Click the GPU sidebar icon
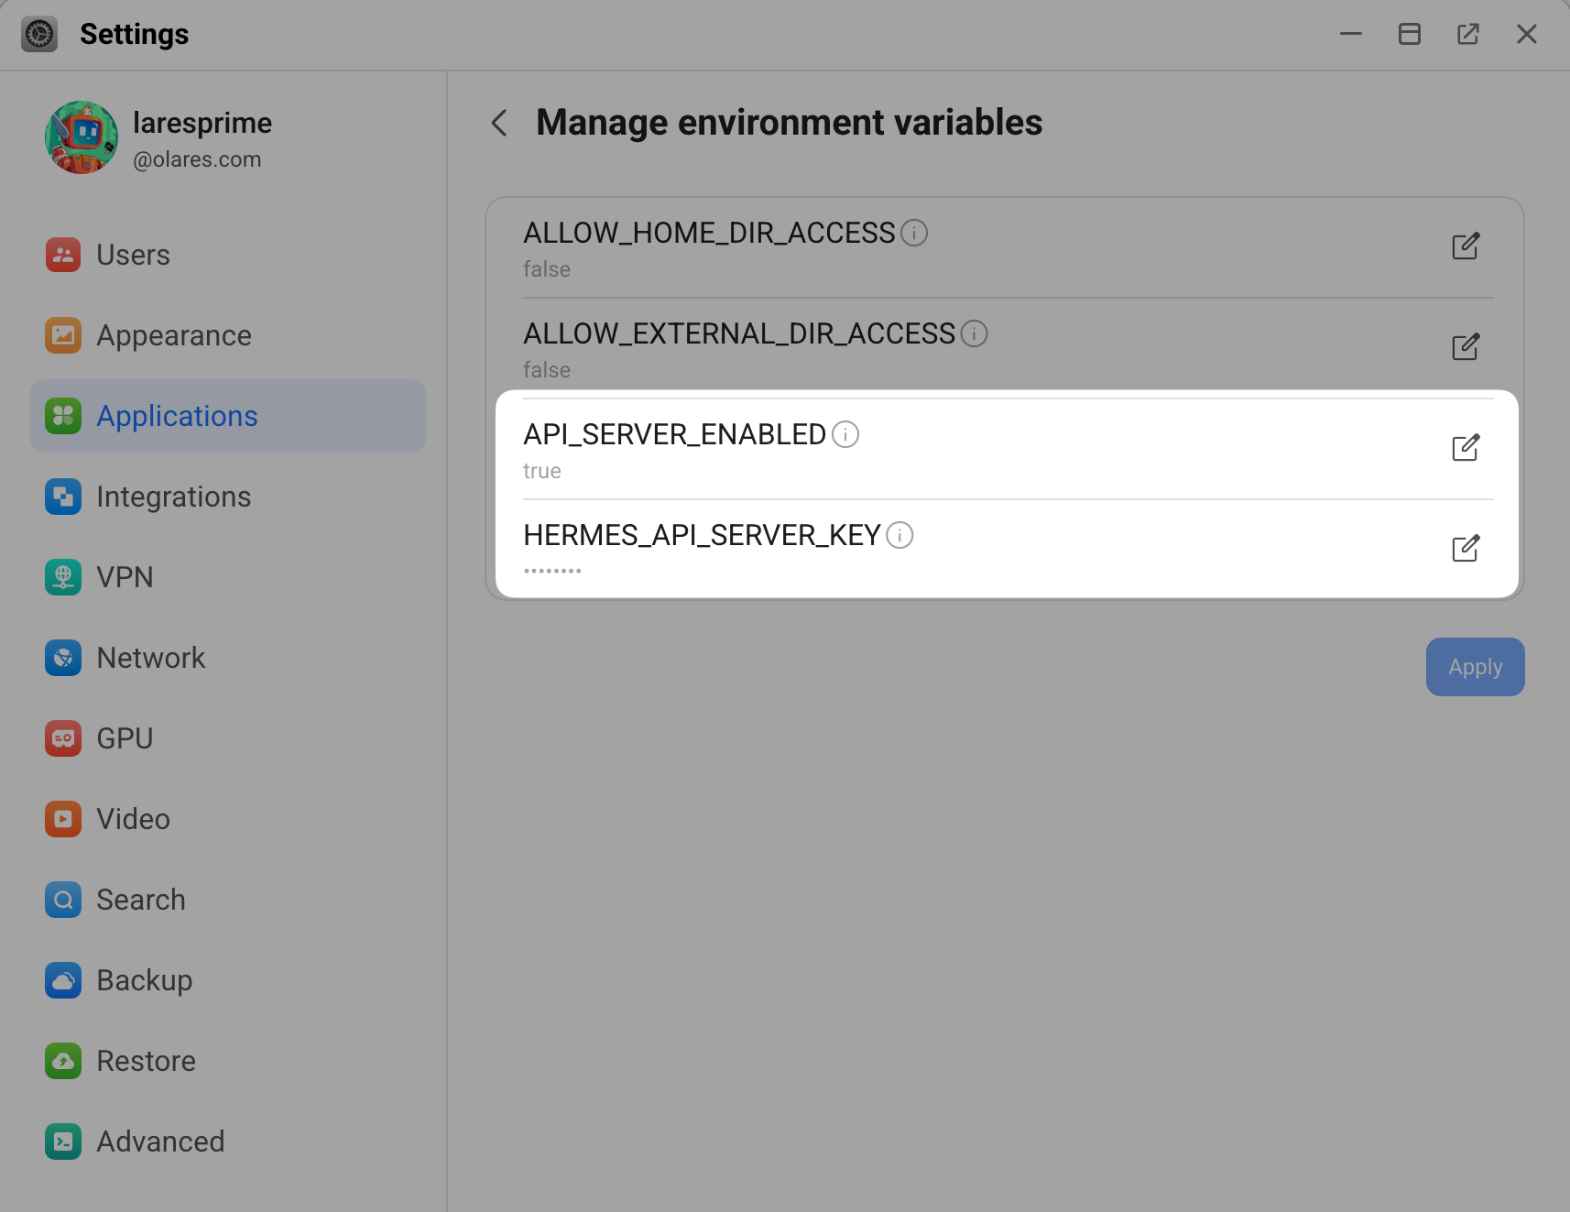 pyautogui.click(x=63, y=738)
